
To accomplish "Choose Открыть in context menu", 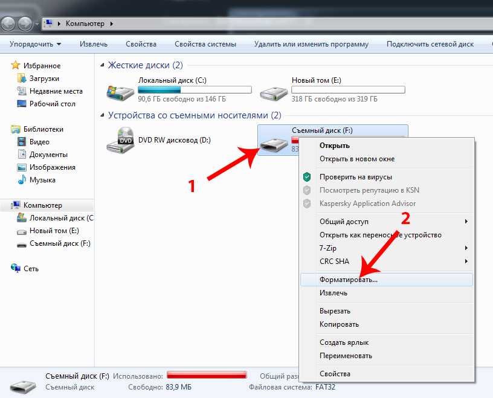I will pyautogui.click(x=387, y=146).
